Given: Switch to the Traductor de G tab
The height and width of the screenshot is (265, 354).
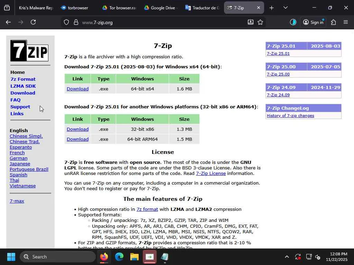Looking at the screenshot, I should click(203, 8).
